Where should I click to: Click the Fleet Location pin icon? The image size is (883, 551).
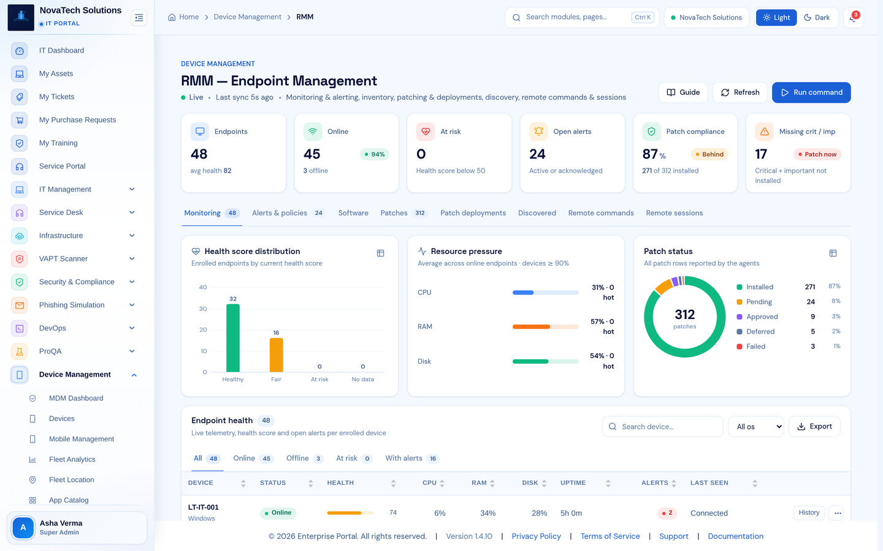point(32,480)
